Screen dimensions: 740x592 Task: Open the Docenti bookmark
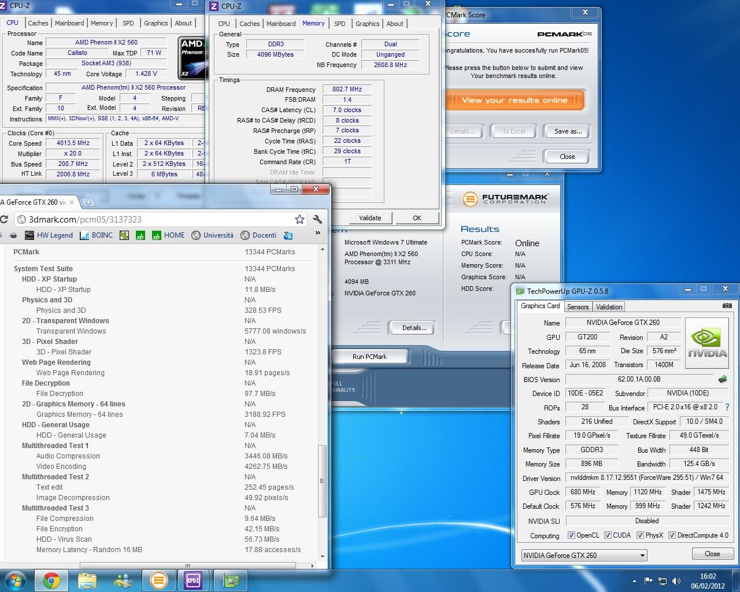pyautogui.click(x=258, y=235)
